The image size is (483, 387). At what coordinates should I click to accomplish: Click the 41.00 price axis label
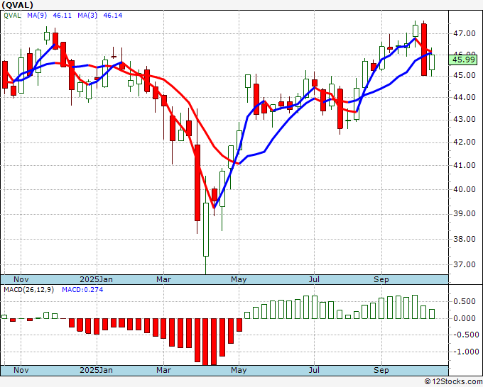point(465,165)
